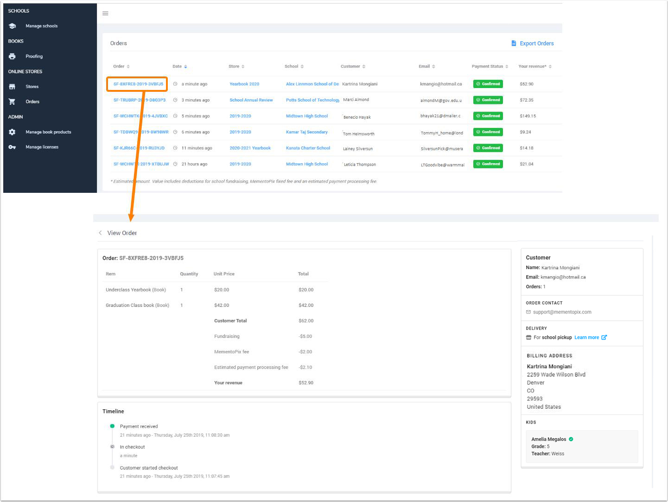Screen dimensions: 668x502
Task: Click the order contact envelope icon
Action: point(528,312)
